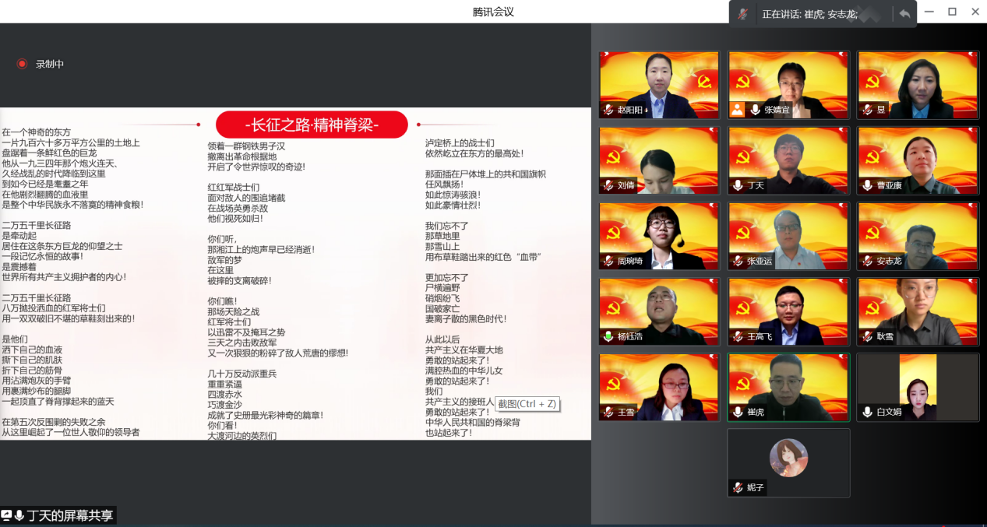Image resolution: width=987 pixels, height=527 pixels.
Task: Select 曹亚康's video tile
Action: (918, 160)
